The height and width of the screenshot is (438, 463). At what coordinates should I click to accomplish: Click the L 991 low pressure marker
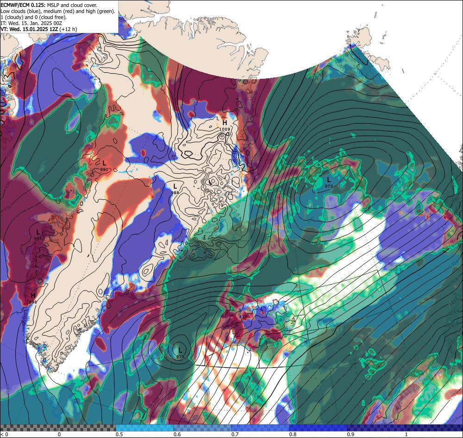[38, 235]
